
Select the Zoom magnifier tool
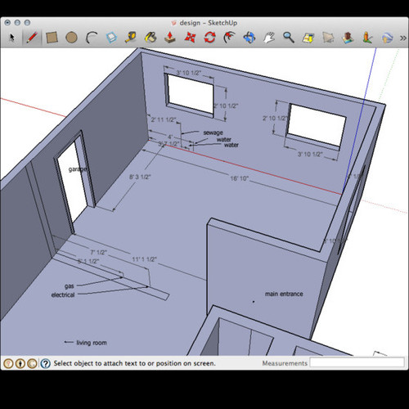click(x=289, y=38)
